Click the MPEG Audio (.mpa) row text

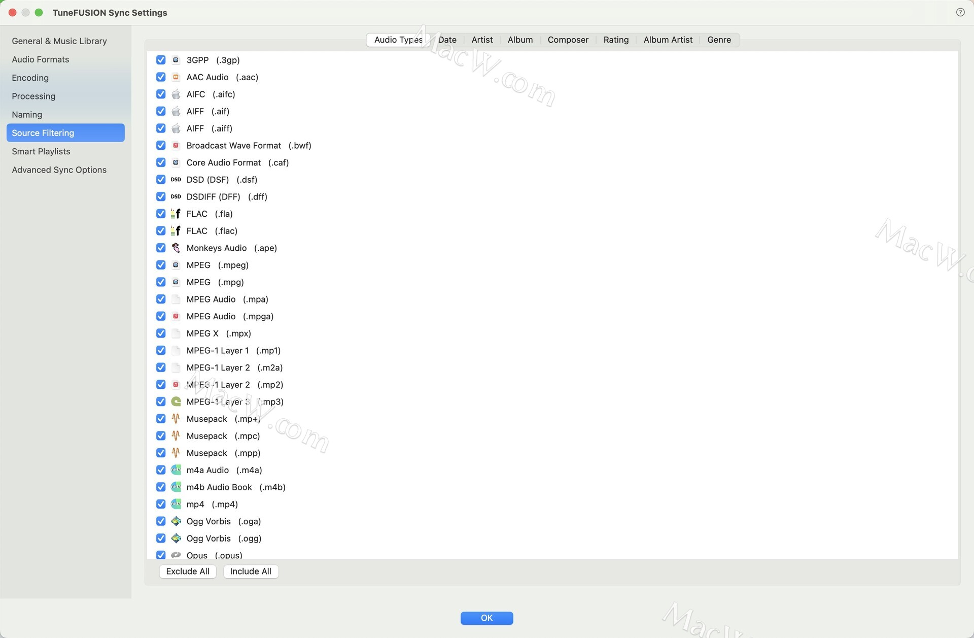coord(227,299)
